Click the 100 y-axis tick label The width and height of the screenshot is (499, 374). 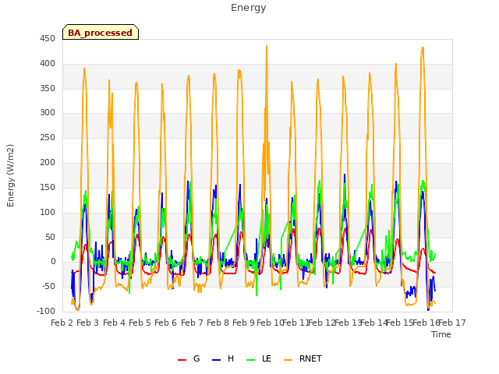[x=48, y=212]
